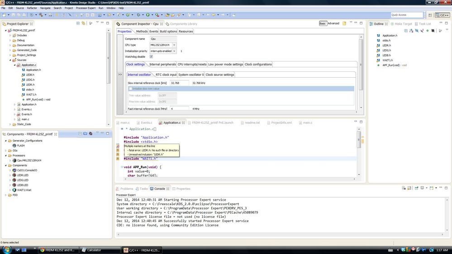Click the External Tools toolbar icon
452x254 pixels.
pyautogui.click(x=157, y=14)
